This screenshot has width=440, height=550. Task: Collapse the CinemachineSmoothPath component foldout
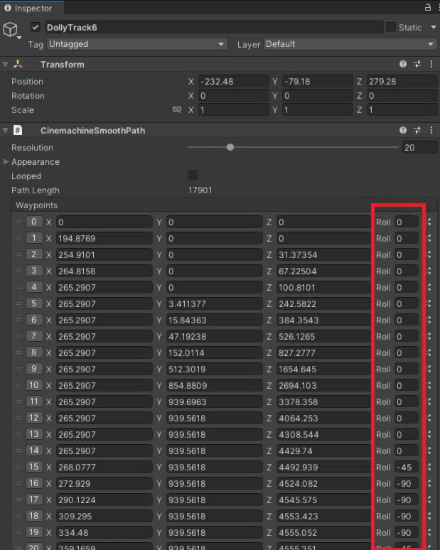(5, 130)
